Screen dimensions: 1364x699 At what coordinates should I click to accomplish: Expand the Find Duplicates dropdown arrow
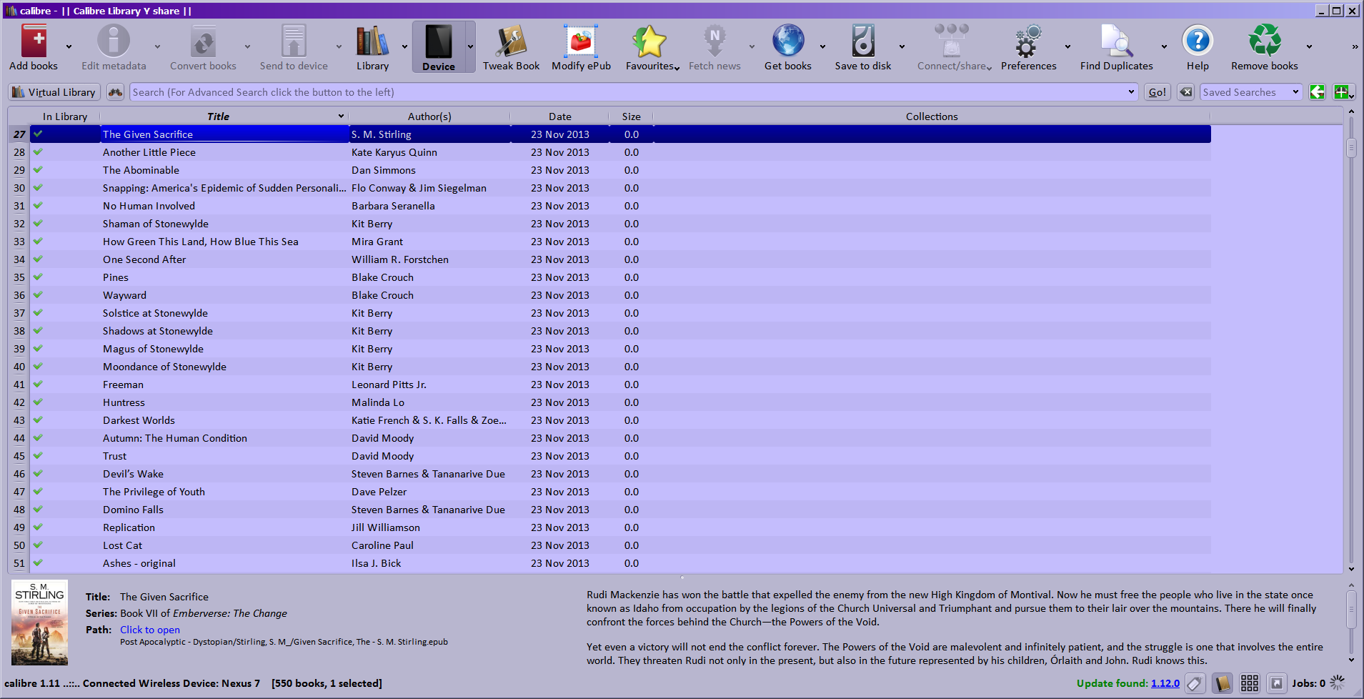(x=1164, y=47)
